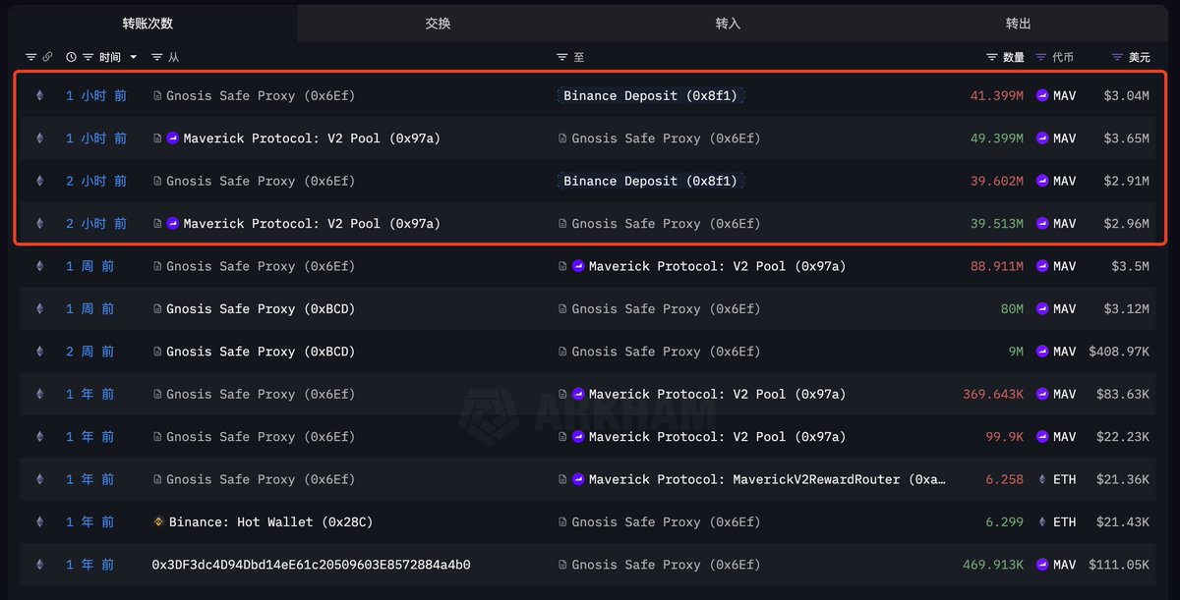The image size is (1180, 600).
Task: Open the 美元 USD column filter
Action: pos(1117,58)
